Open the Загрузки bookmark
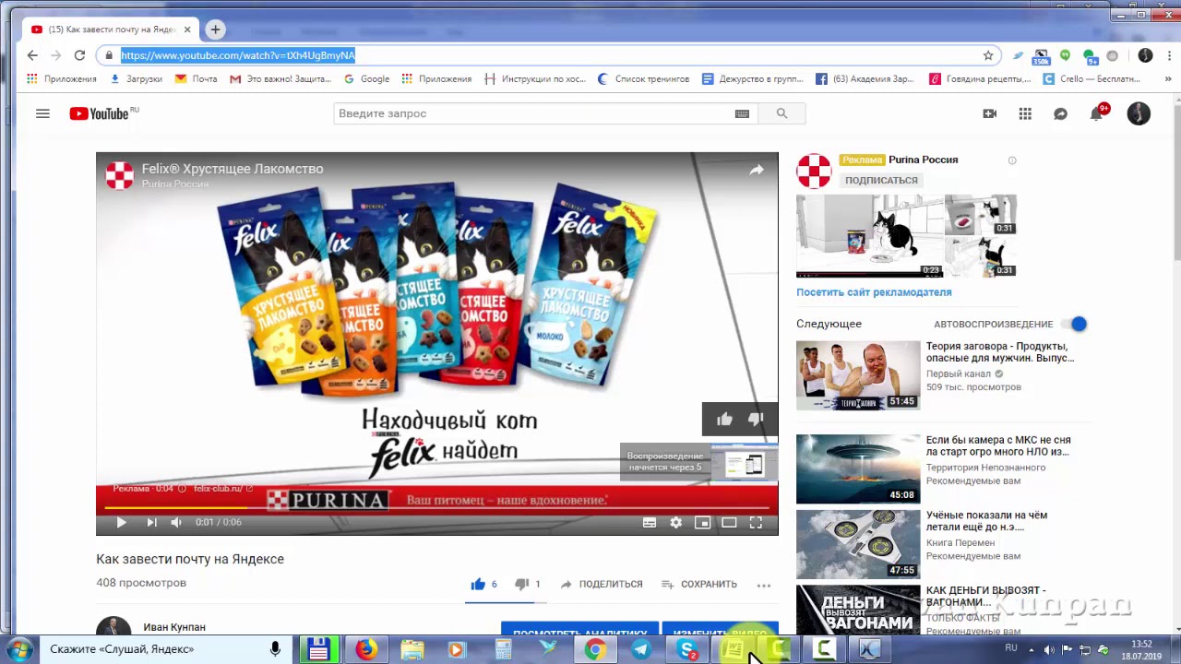 [137, 79]
